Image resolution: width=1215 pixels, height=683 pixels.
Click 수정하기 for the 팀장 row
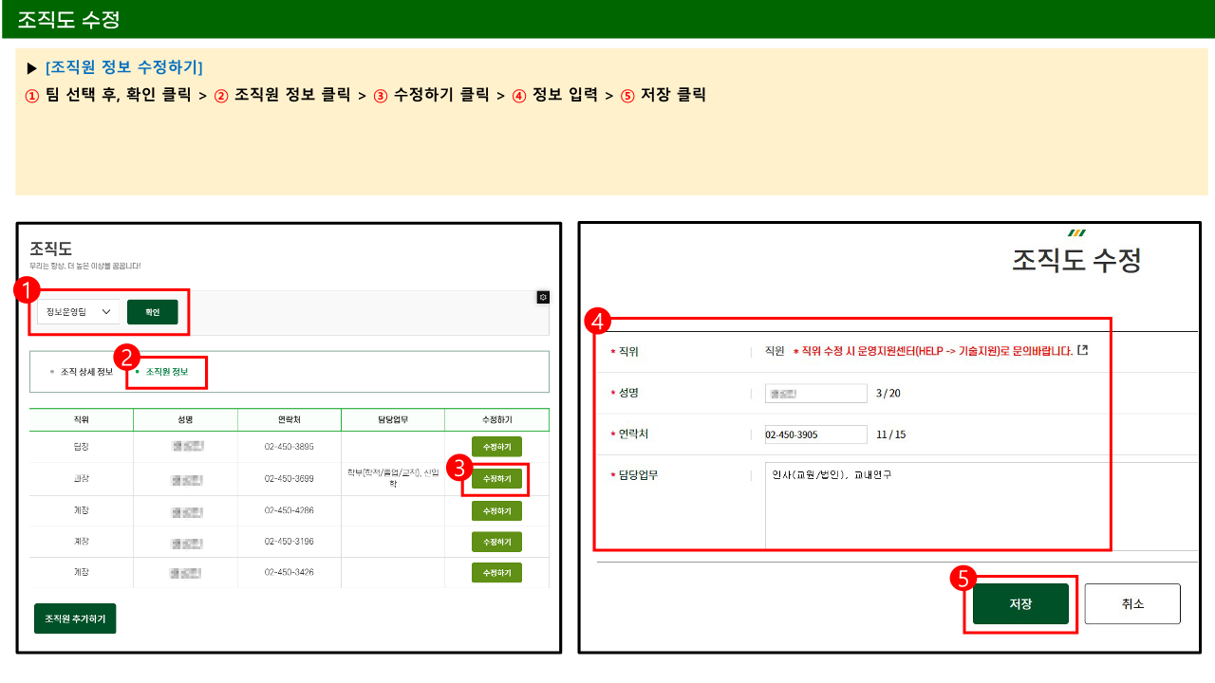coord(496,447)
